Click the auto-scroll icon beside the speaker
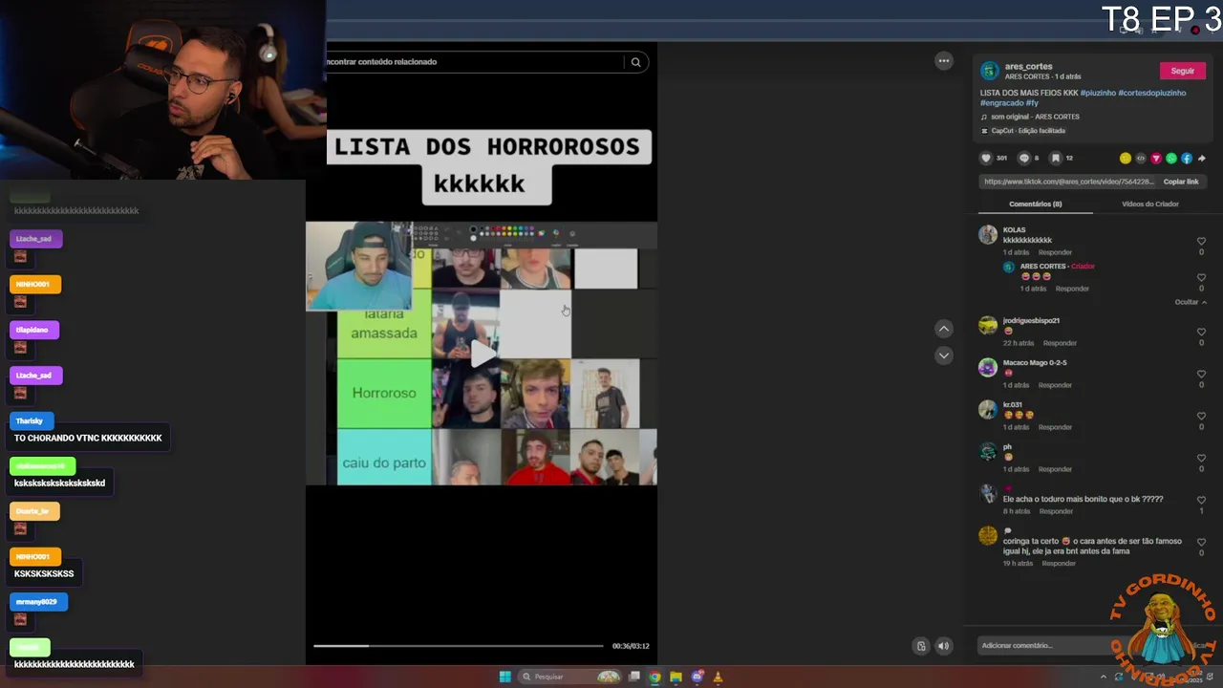The height and width of the screenshot is (688, 1223). tap(921, 646)
